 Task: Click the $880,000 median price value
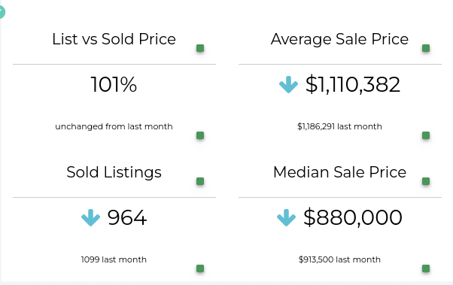[353, 217]
